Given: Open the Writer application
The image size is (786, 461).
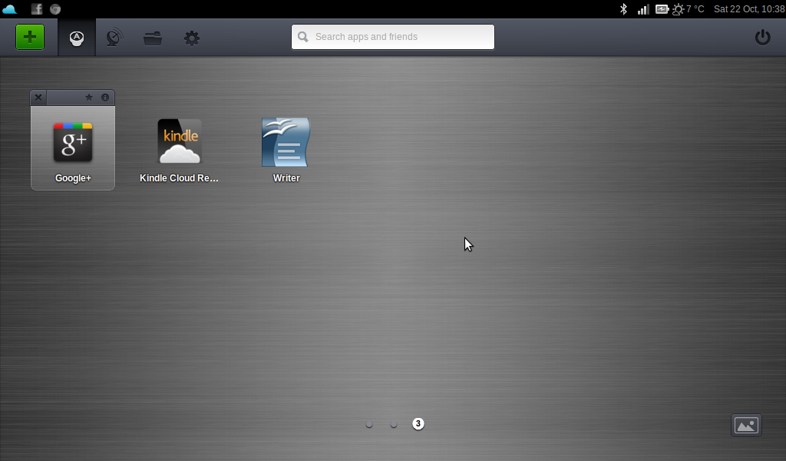Looking at the screenshot, I should click(286, 142).
